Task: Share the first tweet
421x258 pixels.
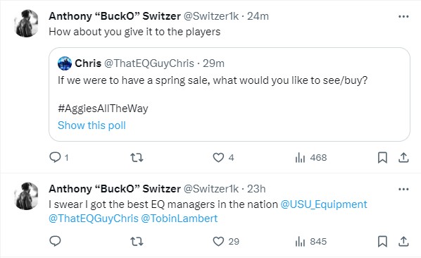Action: pyautogui.click(x=403, y=157)
